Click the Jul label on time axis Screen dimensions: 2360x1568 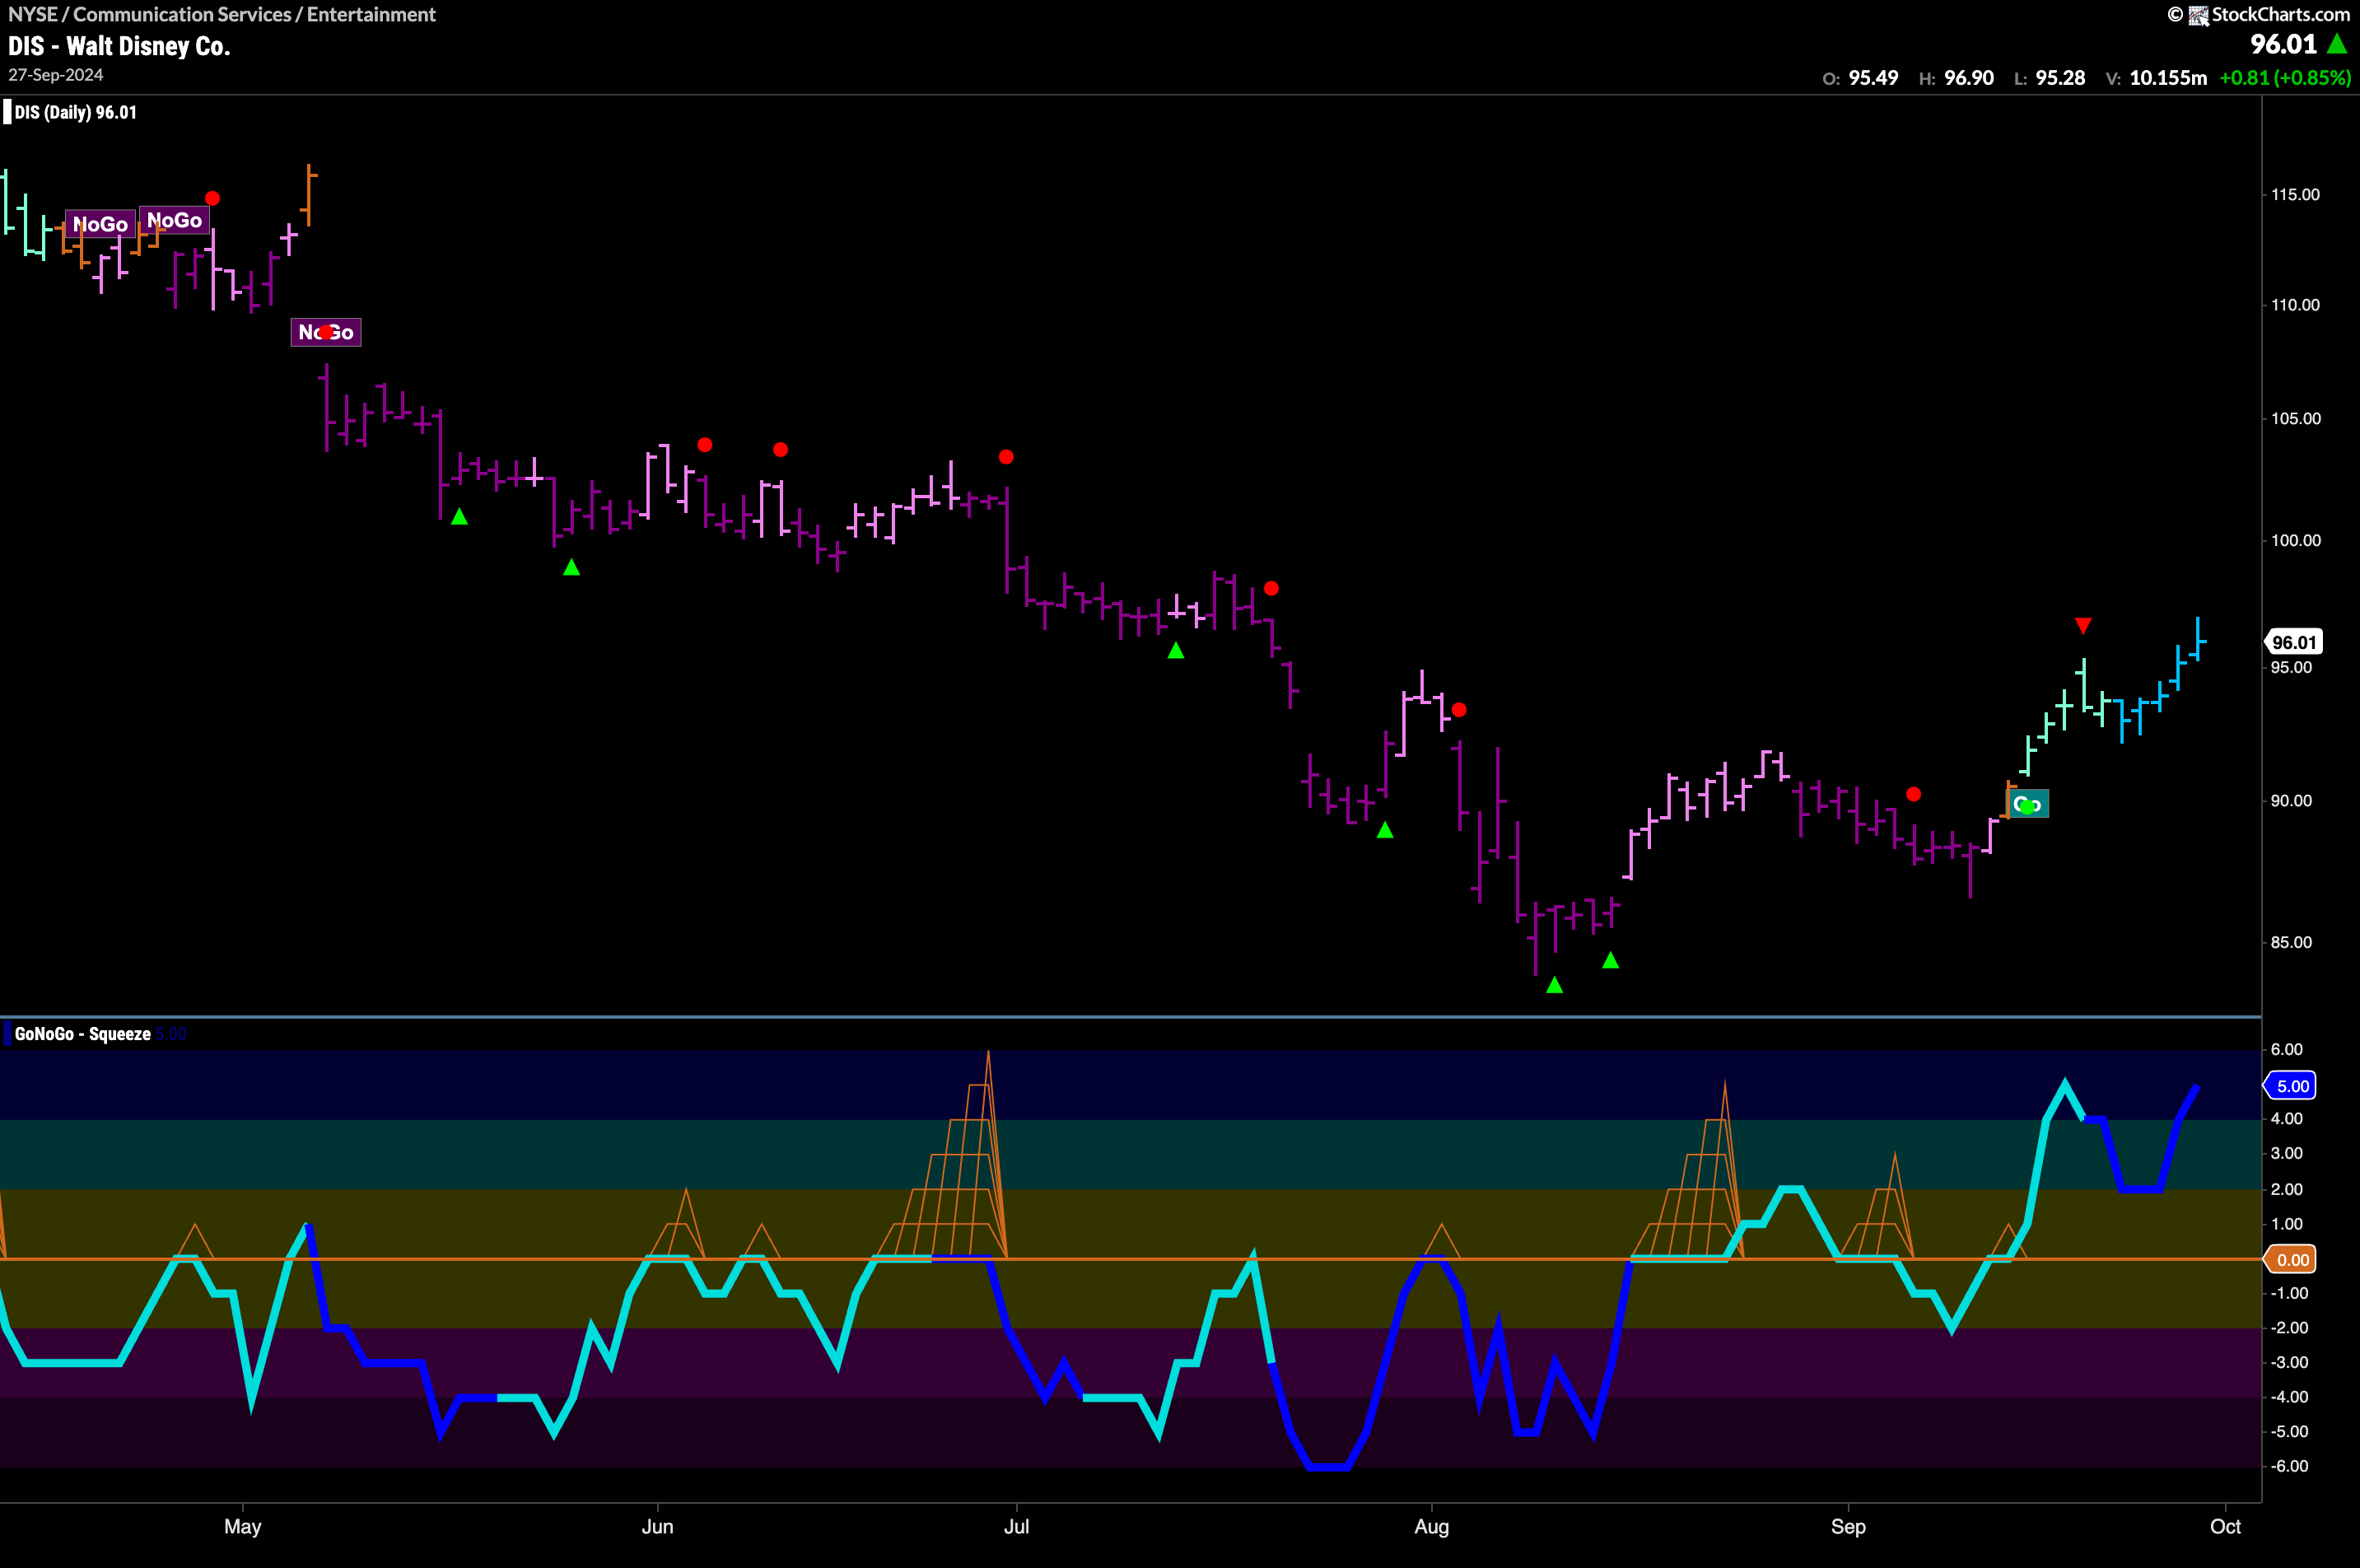click(x=1016, y=1527)
